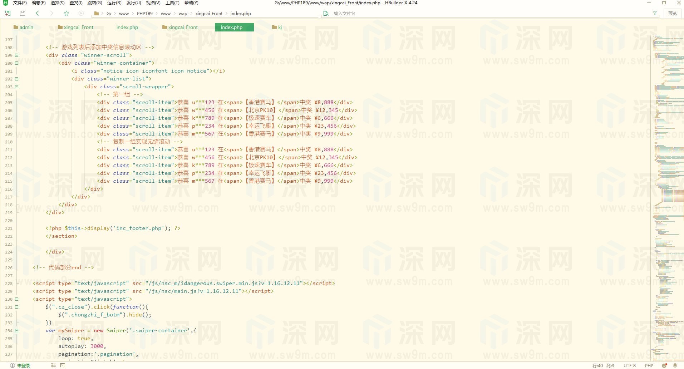Click the notification bell icon
The image size is (684, 369).
coord(675,365)
